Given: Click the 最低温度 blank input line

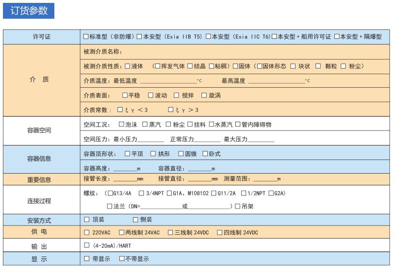Looking at the screenshot, I should point(167,81).
